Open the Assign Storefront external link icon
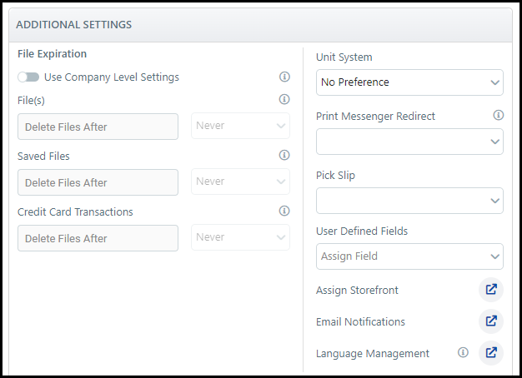This screenshot has height=378, width=522. tap(491, 290)
